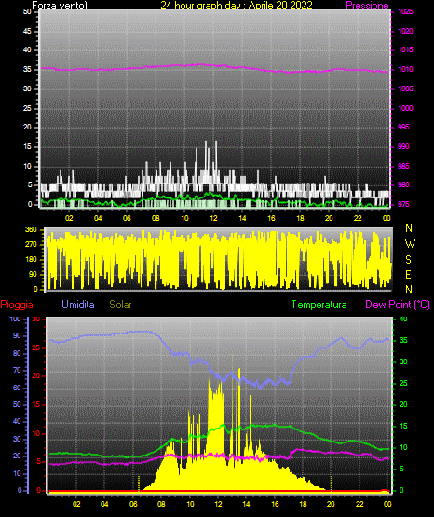Click the green Temperatura legend label

319,305
